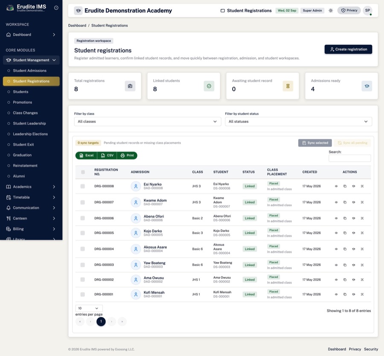Click the Linked students checkmark icon
Image resolution: width=384 pixels, height=356 pixels.
(209, 86)
